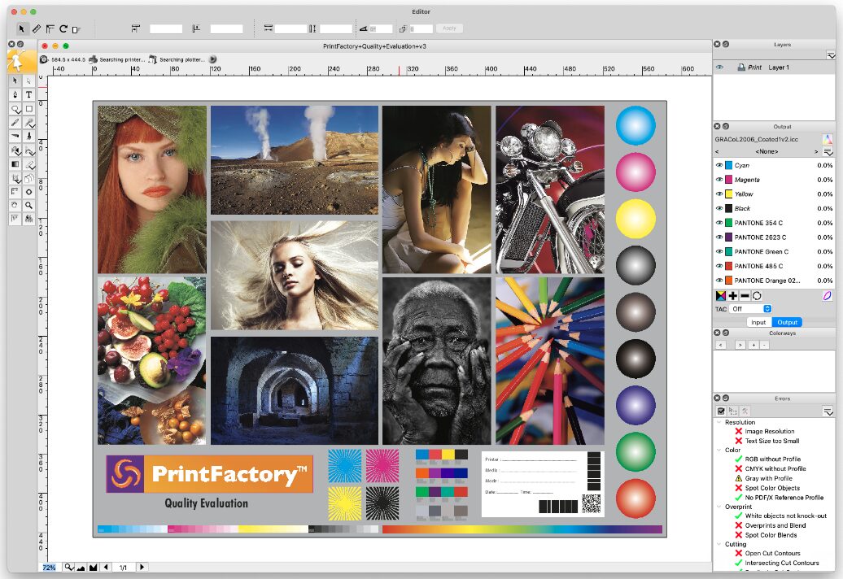Click the minus icon to remove an output color
This screenshot has height=579, width=843.
point(745,295)
